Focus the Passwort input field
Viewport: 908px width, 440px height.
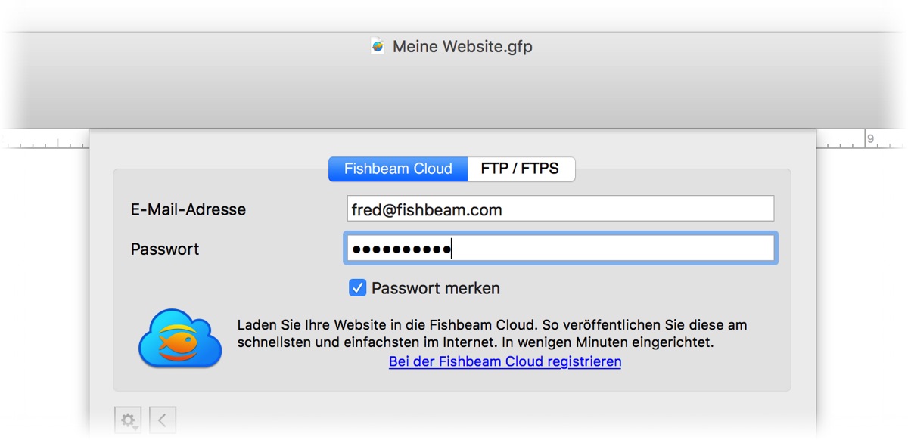(x=560, y=249)
